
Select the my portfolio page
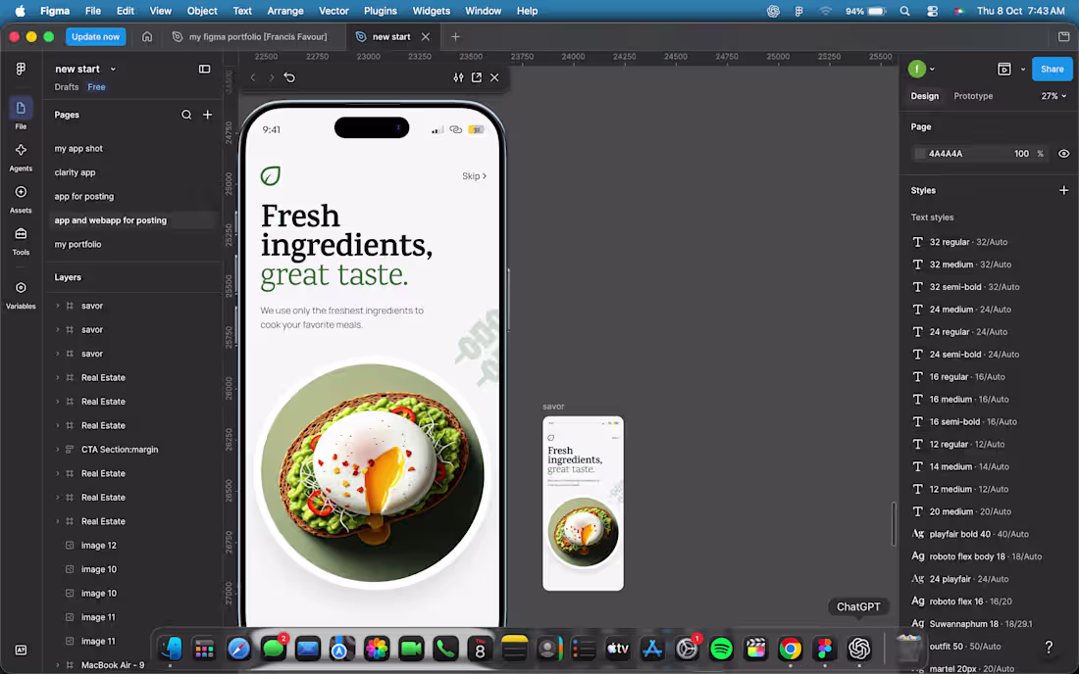coord(77,244)
